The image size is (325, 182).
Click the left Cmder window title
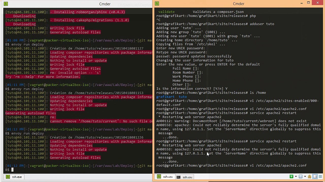point(105,4)
